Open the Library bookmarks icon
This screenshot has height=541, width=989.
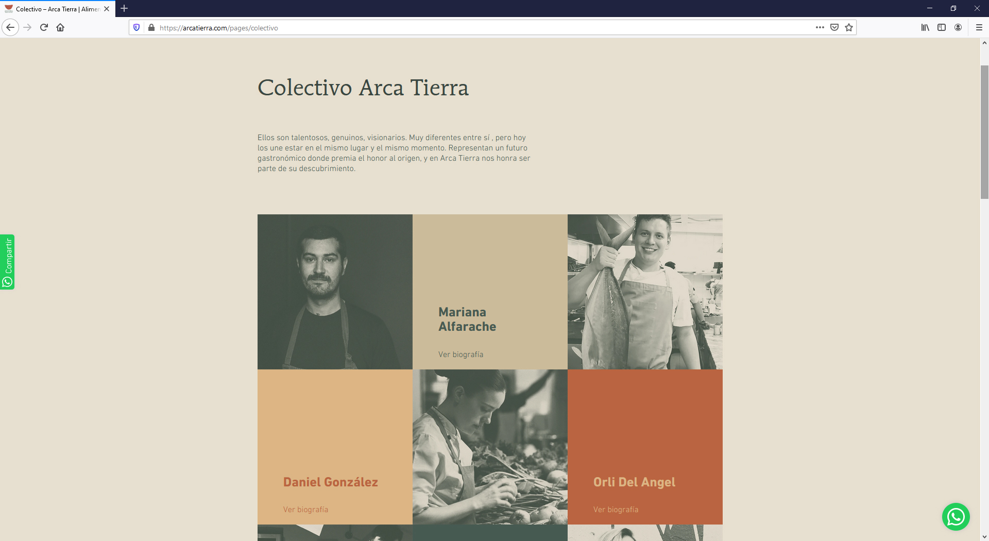point(925,27)
